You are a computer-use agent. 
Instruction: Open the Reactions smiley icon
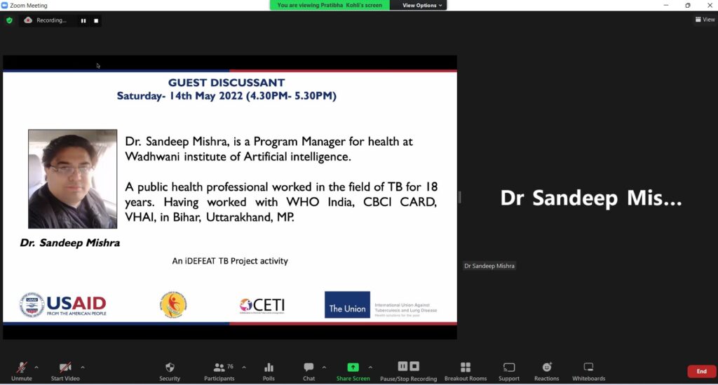point(547,367)
